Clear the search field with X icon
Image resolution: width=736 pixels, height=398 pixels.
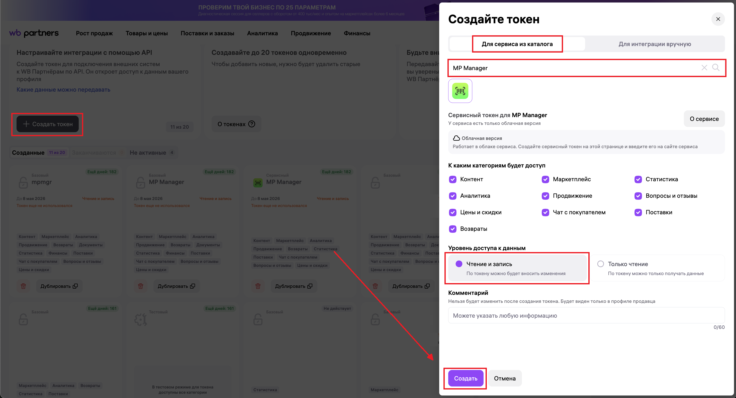point(704,68)
